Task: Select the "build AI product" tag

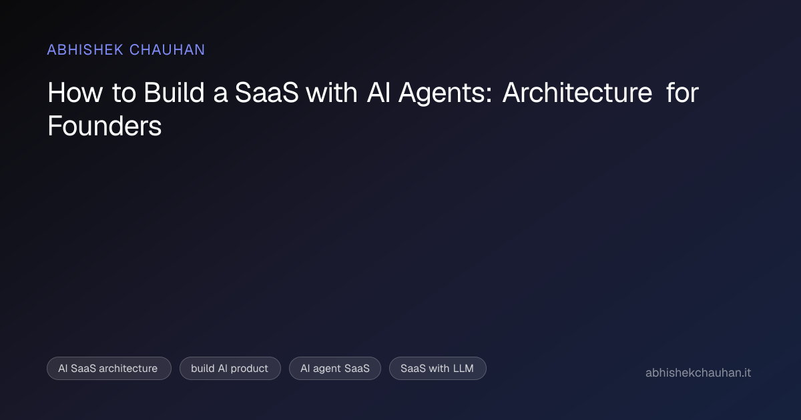Action: click(230, 368)
